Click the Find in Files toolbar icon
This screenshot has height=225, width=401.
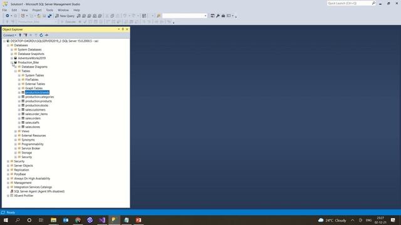pyautogui.click(x=159, y=16)
